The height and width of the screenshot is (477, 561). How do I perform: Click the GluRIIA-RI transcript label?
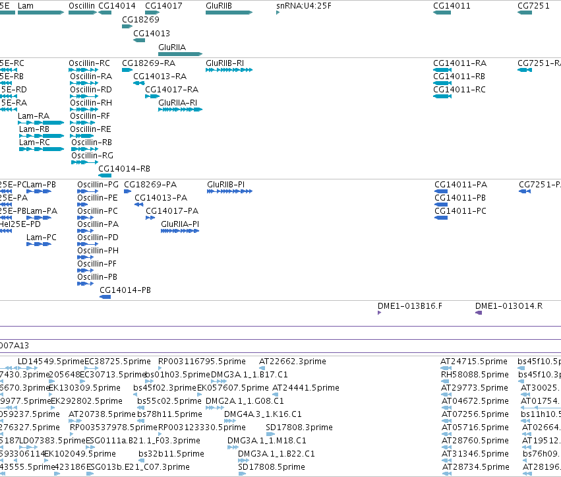177,103
